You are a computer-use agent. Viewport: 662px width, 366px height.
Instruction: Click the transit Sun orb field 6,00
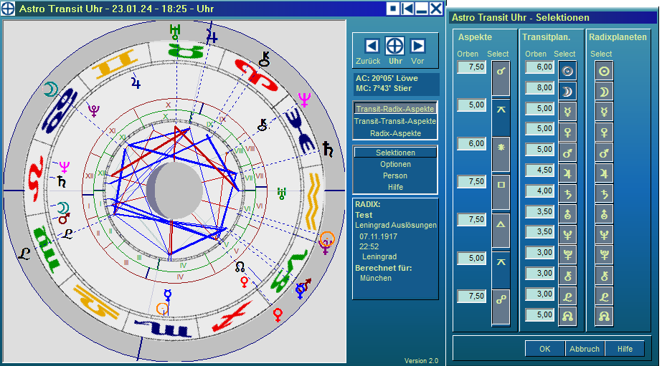tap(540, 67)
